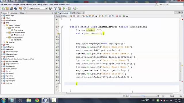The height and width of the screenshot is (103, 184).
Task: Select Program.java in project tree
Action: [18, 30]
